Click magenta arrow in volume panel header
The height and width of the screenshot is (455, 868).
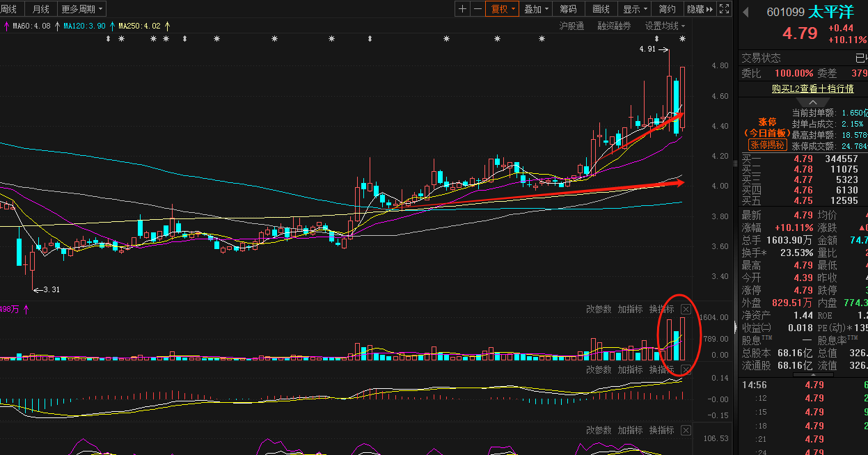(26, 309)
